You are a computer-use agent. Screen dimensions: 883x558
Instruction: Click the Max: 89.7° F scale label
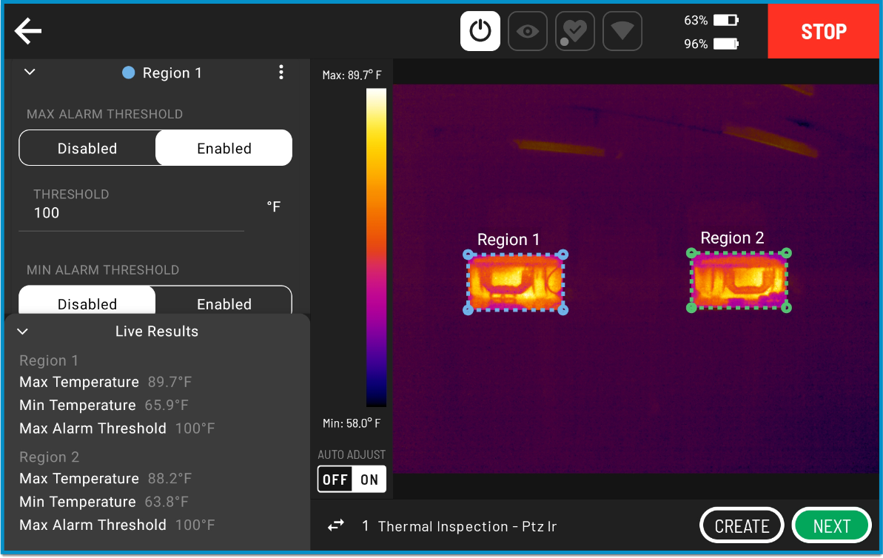click(x=352, y=75)
